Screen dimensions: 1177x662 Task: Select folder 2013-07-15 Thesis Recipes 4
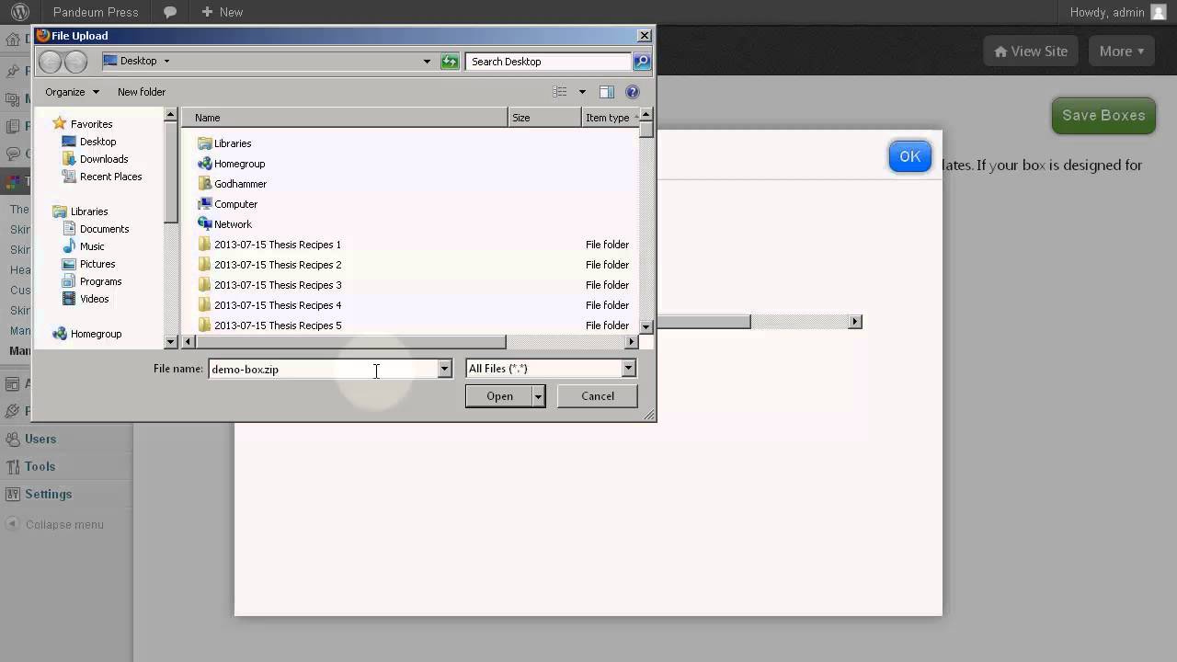point(277,305)
